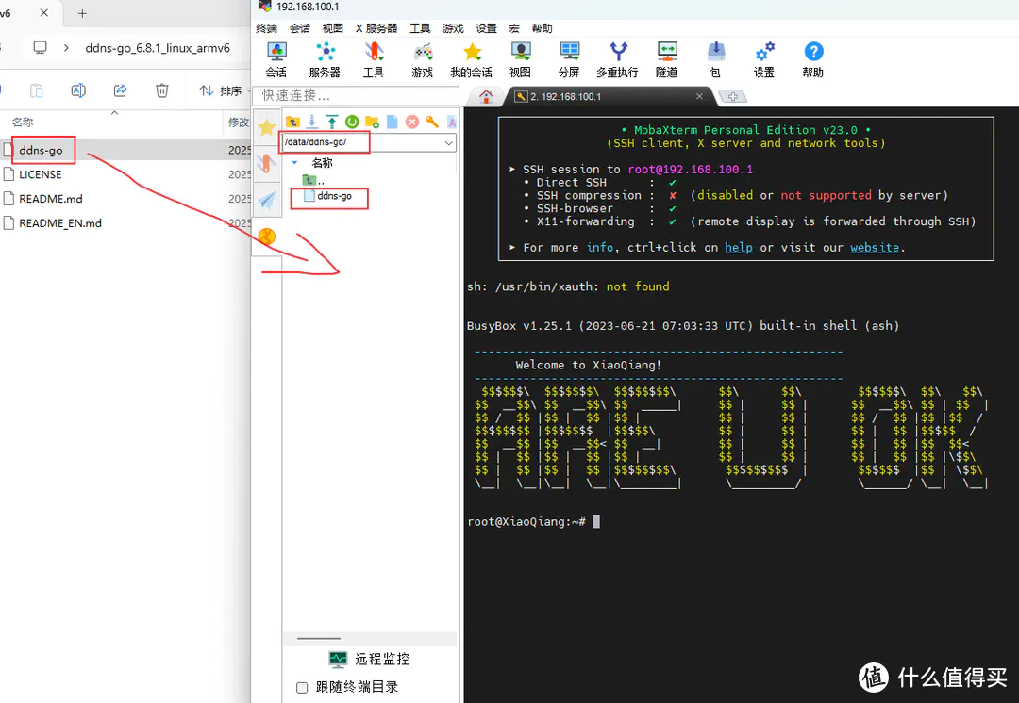Close the current Explorer tab
The width and height of the screenshot is (1019, 703).
pos(43,12)
